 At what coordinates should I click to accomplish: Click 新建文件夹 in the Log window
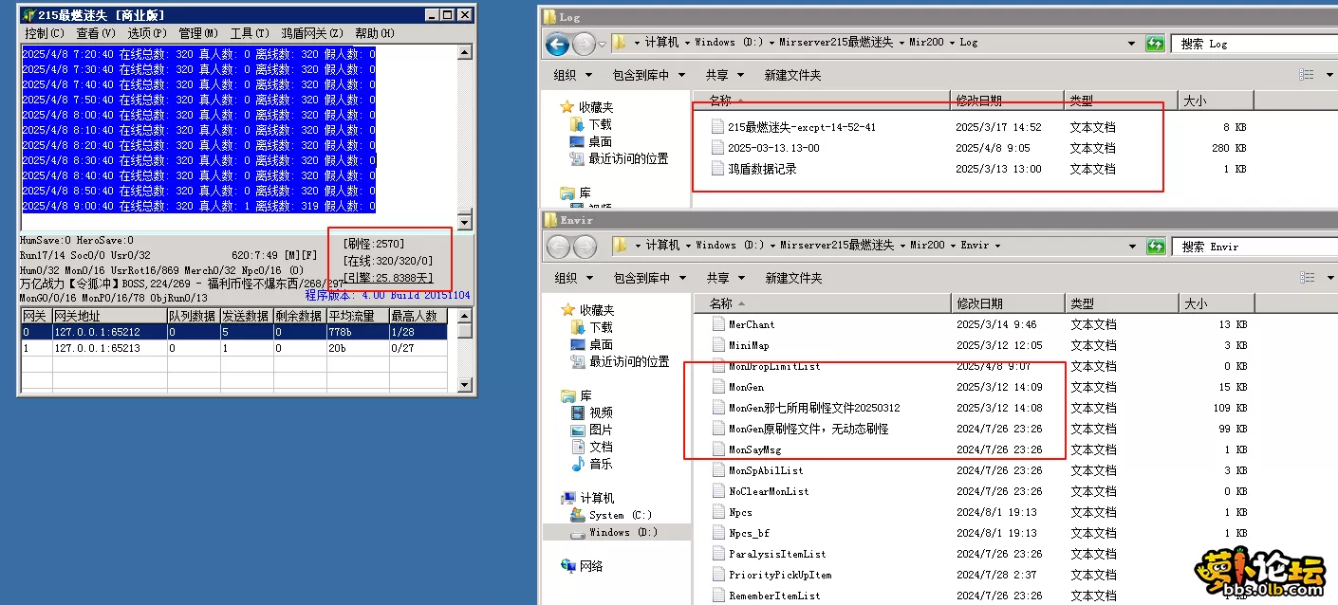[x=792, y=75]
